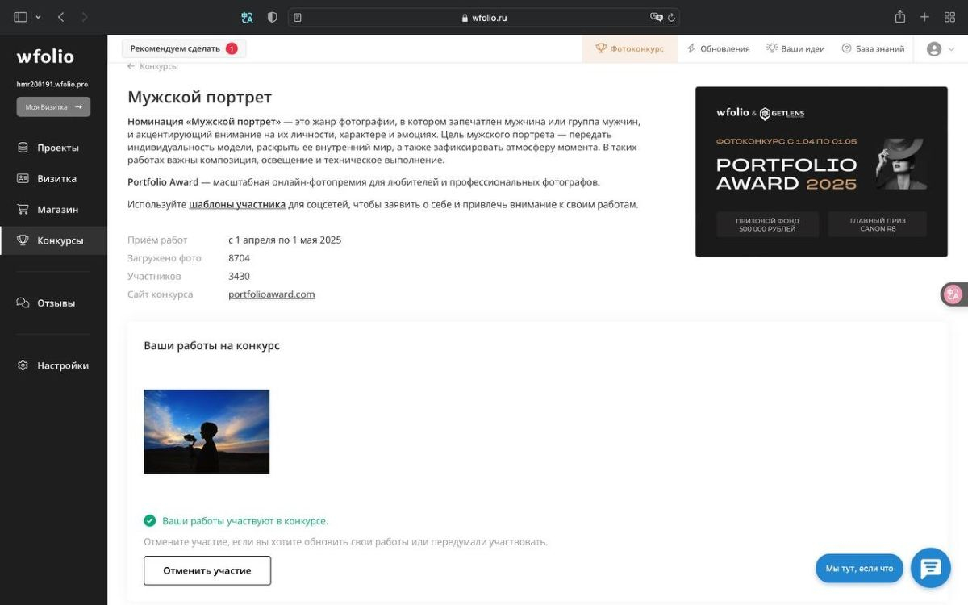Select the Ваши работы на конкурс heading
Screen dimensions: 968x605
click(212, 345)
